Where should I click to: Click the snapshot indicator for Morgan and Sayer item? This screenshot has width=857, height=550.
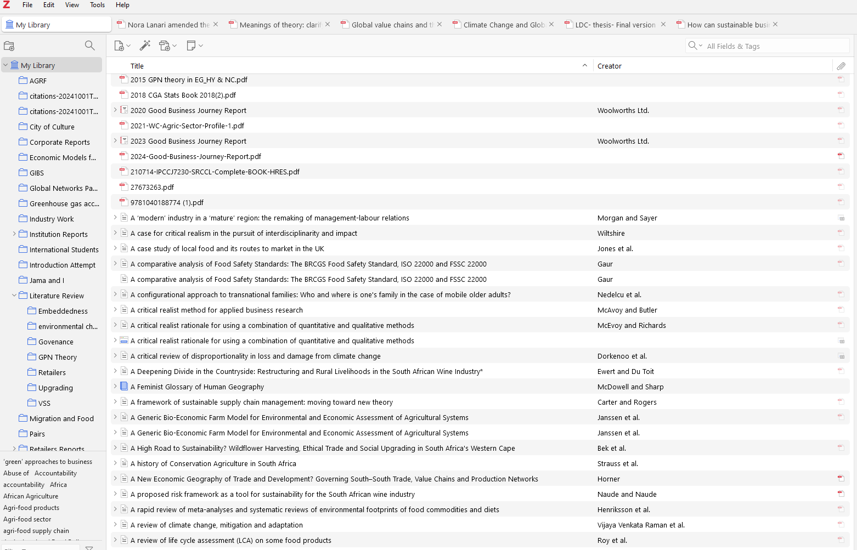coord(841,218)
